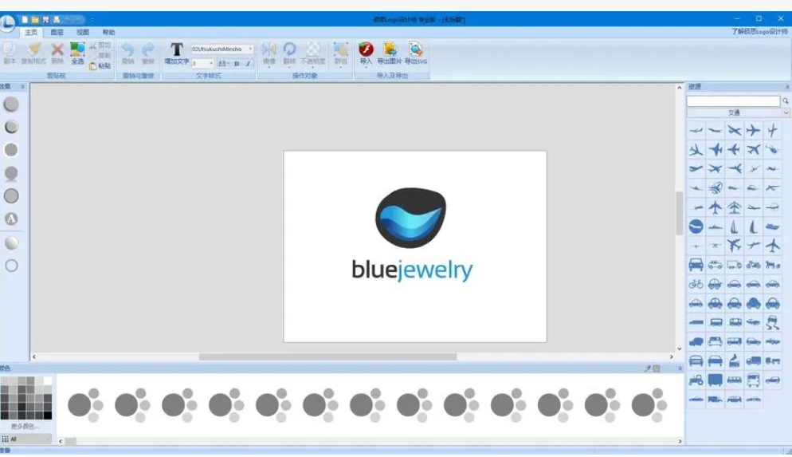Click the 复制格式 format painter icon
The height and width of the screenshot is (457, 792).
[33, 49]
